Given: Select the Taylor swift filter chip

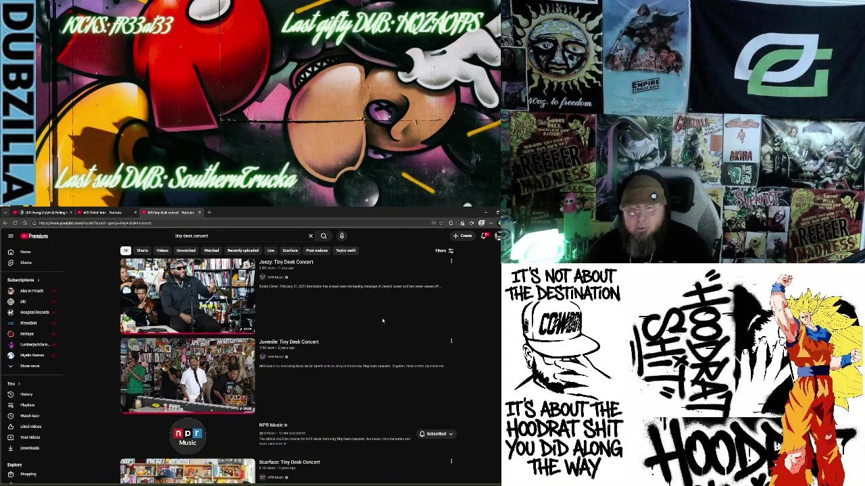Looking at the screenshot, I should click(x=345, y=250).
